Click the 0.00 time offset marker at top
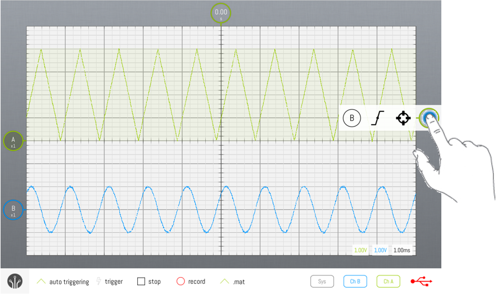The image size is (497, 294). [221, 13]
